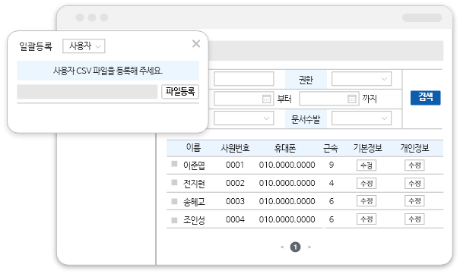Screen dimensions: 460x274
Task: Click employee number 0003
Action: [x=235, y=201]
